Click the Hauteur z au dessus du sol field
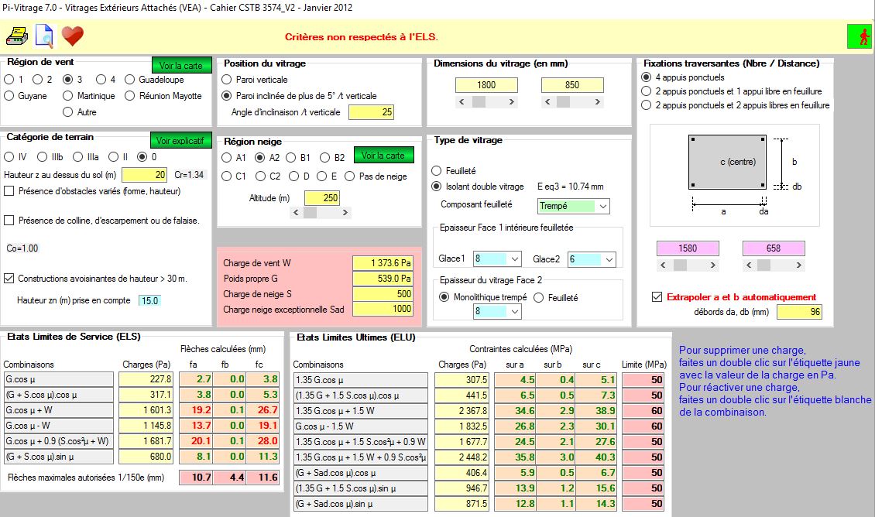 click(x=145, y=175)
